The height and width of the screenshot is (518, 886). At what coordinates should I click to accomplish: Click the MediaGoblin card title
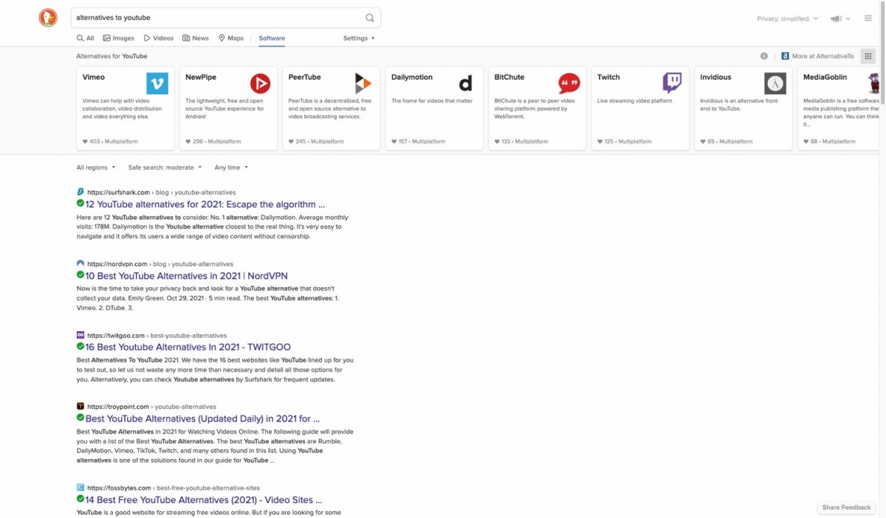pos(825,77)
